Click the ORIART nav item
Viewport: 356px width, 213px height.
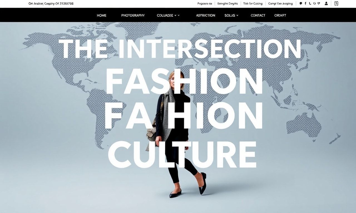pyautogui.click(x=280, y=16)
